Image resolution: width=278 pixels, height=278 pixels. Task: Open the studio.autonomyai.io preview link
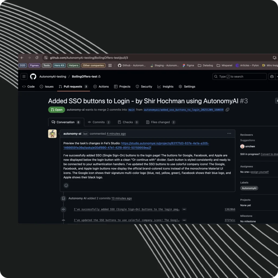tap(136, 146)
